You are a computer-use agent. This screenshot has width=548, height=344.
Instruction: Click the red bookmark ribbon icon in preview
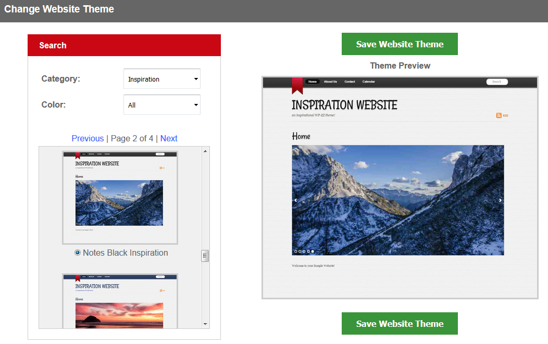tap(297, 86)
